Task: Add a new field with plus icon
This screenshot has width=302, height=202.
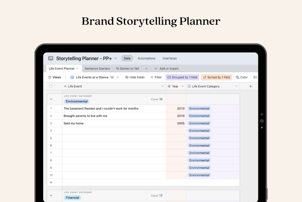Action: tap(250, 86)
